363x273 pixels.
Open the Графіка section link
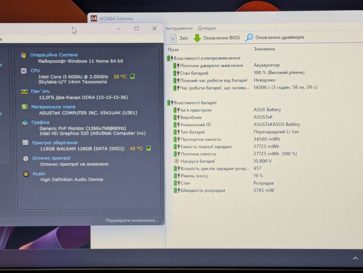coord(41,122)
